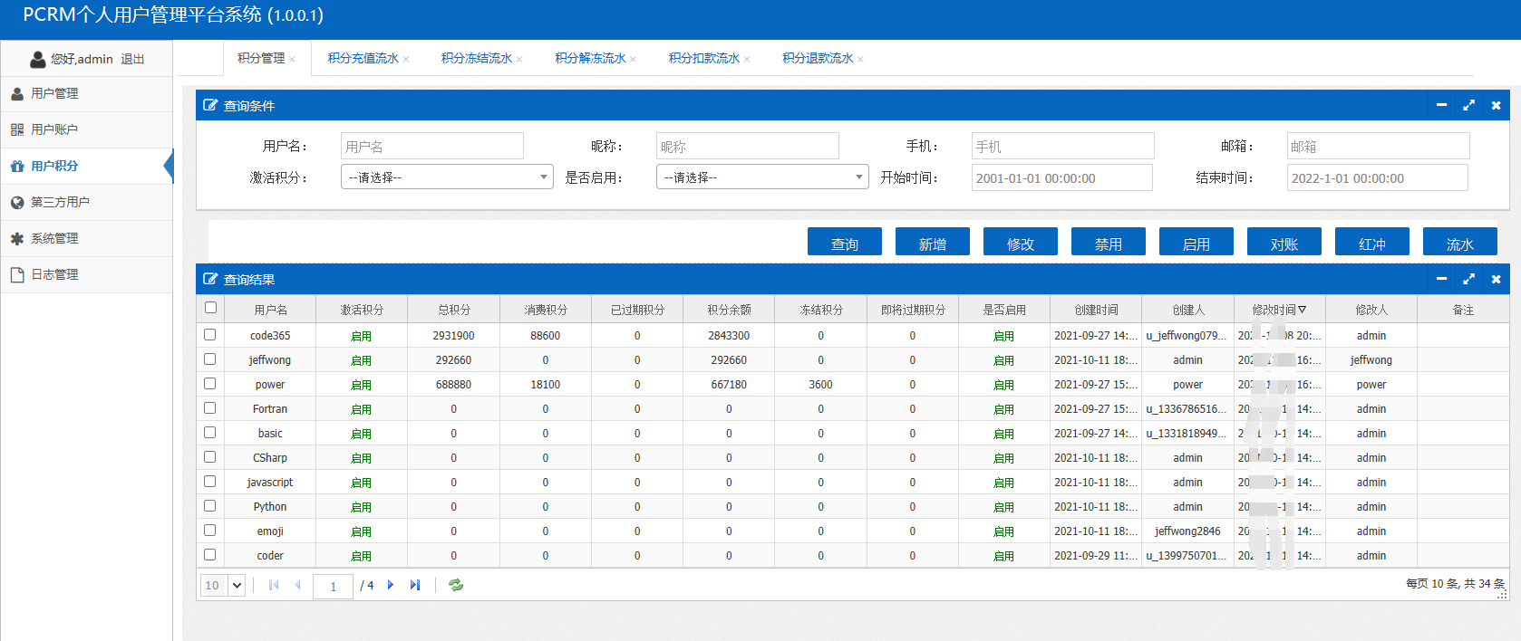
Task: Open 日志管理 in the sidebar
Action: click(x=54, y=274)
